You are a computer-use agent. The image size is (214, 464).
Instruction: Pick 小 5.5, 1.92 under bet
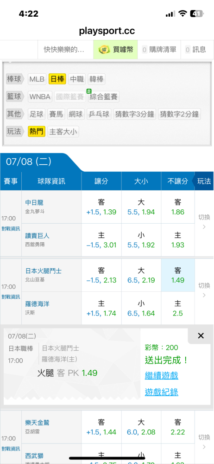point(141,240)
